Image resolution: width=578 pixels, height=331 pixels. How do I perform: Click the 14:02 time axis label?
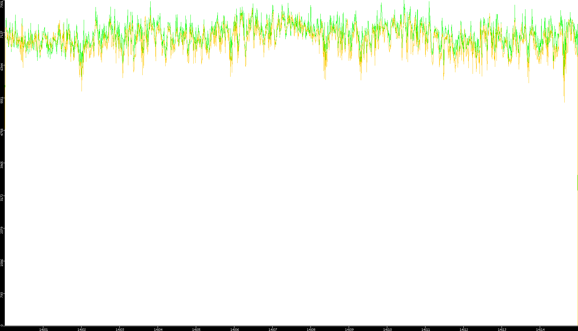pos(82,329)
